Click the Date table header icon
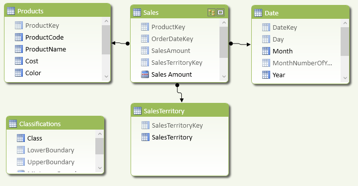The height and width of the screenshot is (186, 358). point(258,13)
